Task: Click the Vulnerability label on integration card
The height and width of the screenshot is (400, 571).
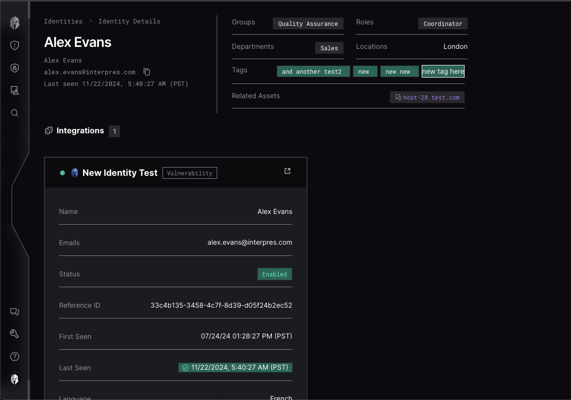Action: point(189,173)
